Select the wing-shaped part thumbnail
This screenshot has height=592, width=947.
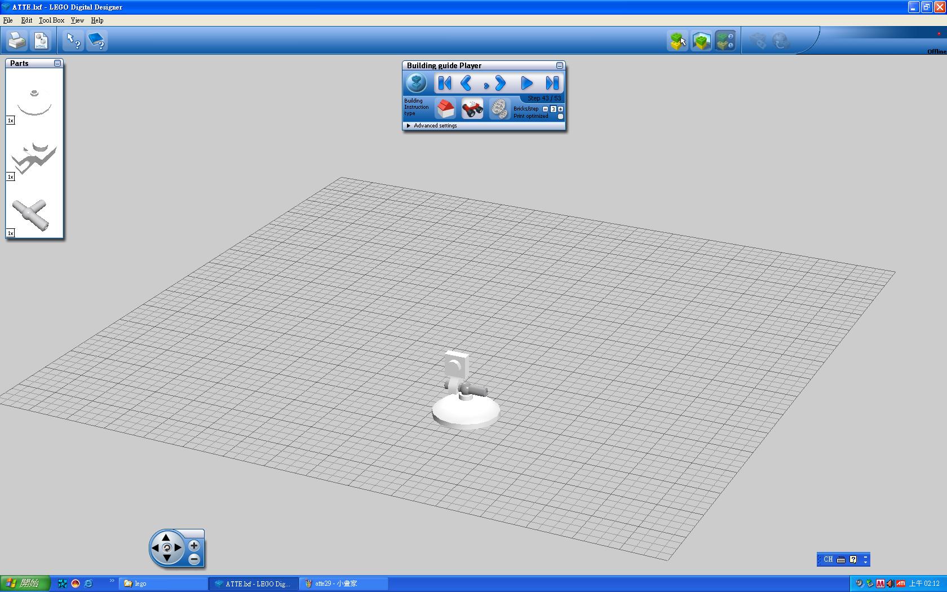[x=34, y=157]
